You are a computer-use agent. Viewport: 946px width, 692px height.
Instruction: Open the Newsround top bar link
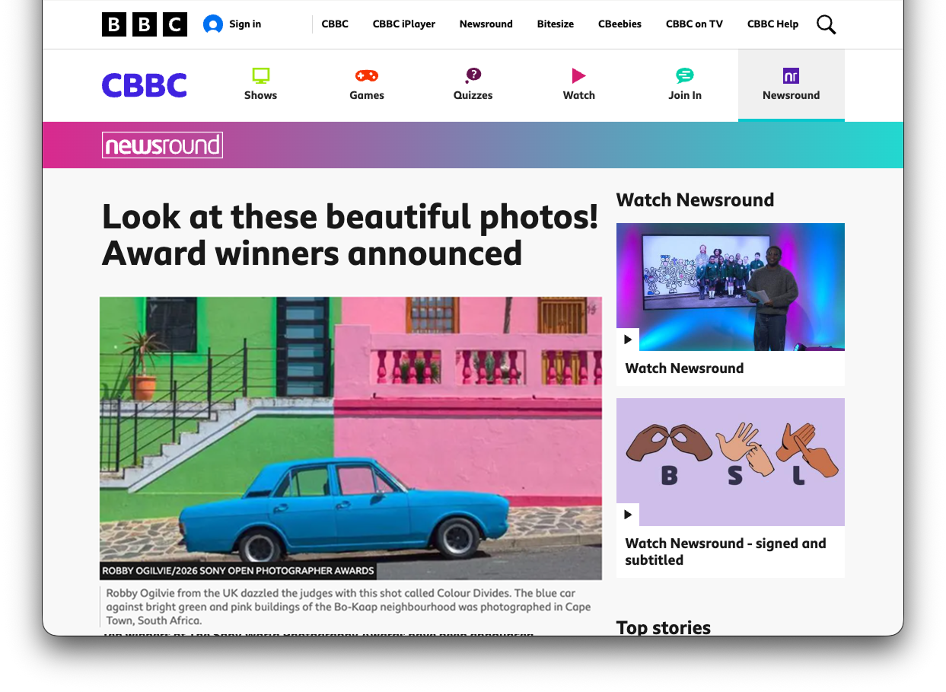pos(486,24)
